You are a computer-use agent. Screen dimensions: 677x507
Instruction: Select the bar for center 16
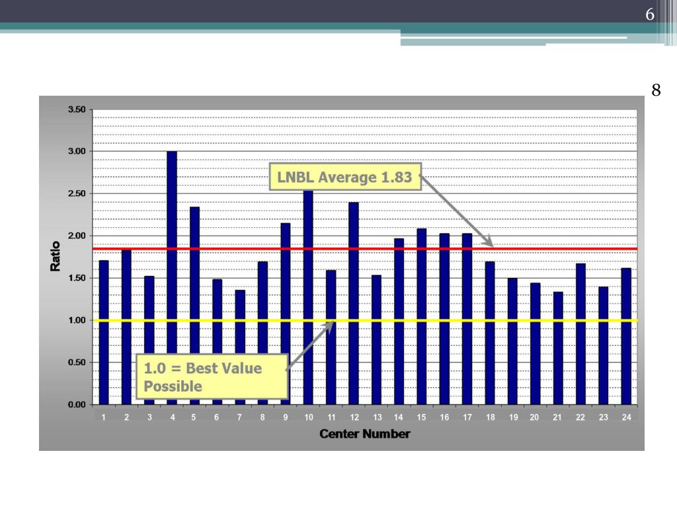tap(444, 319)
